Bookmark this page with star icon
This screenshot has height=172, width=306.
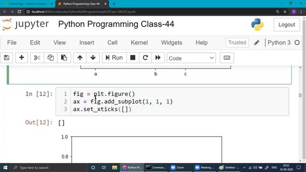(x=285, y=11)
